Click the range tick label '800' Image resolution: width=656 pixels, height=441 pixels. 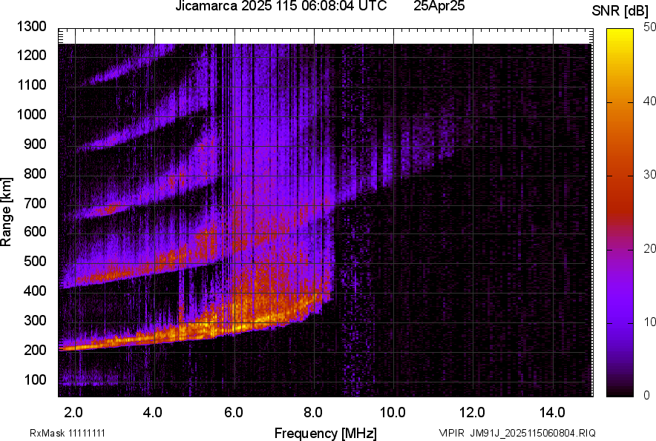tap(35, 173)
